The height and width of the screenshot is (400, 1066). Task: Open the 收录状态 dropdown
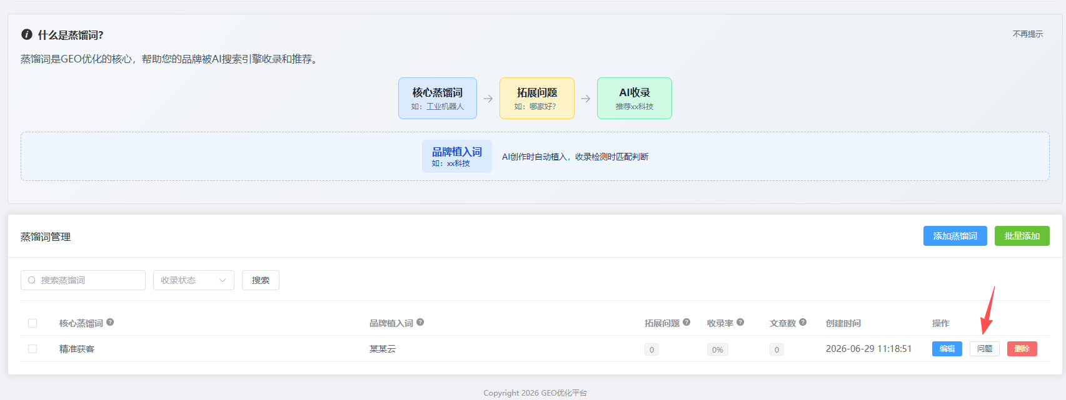(194, 280)
